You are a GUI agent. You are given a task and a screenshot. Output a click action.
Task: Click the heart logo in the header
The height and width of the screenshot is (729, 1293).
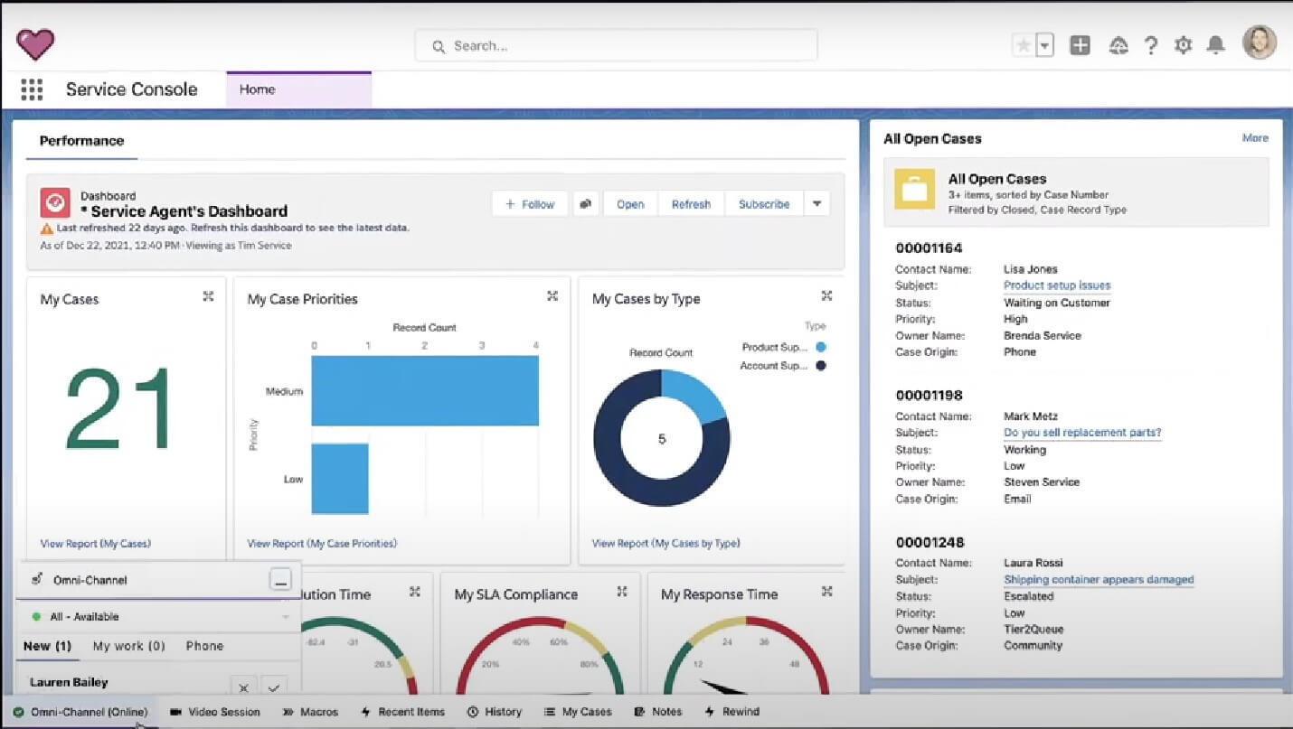pos(35,44)
